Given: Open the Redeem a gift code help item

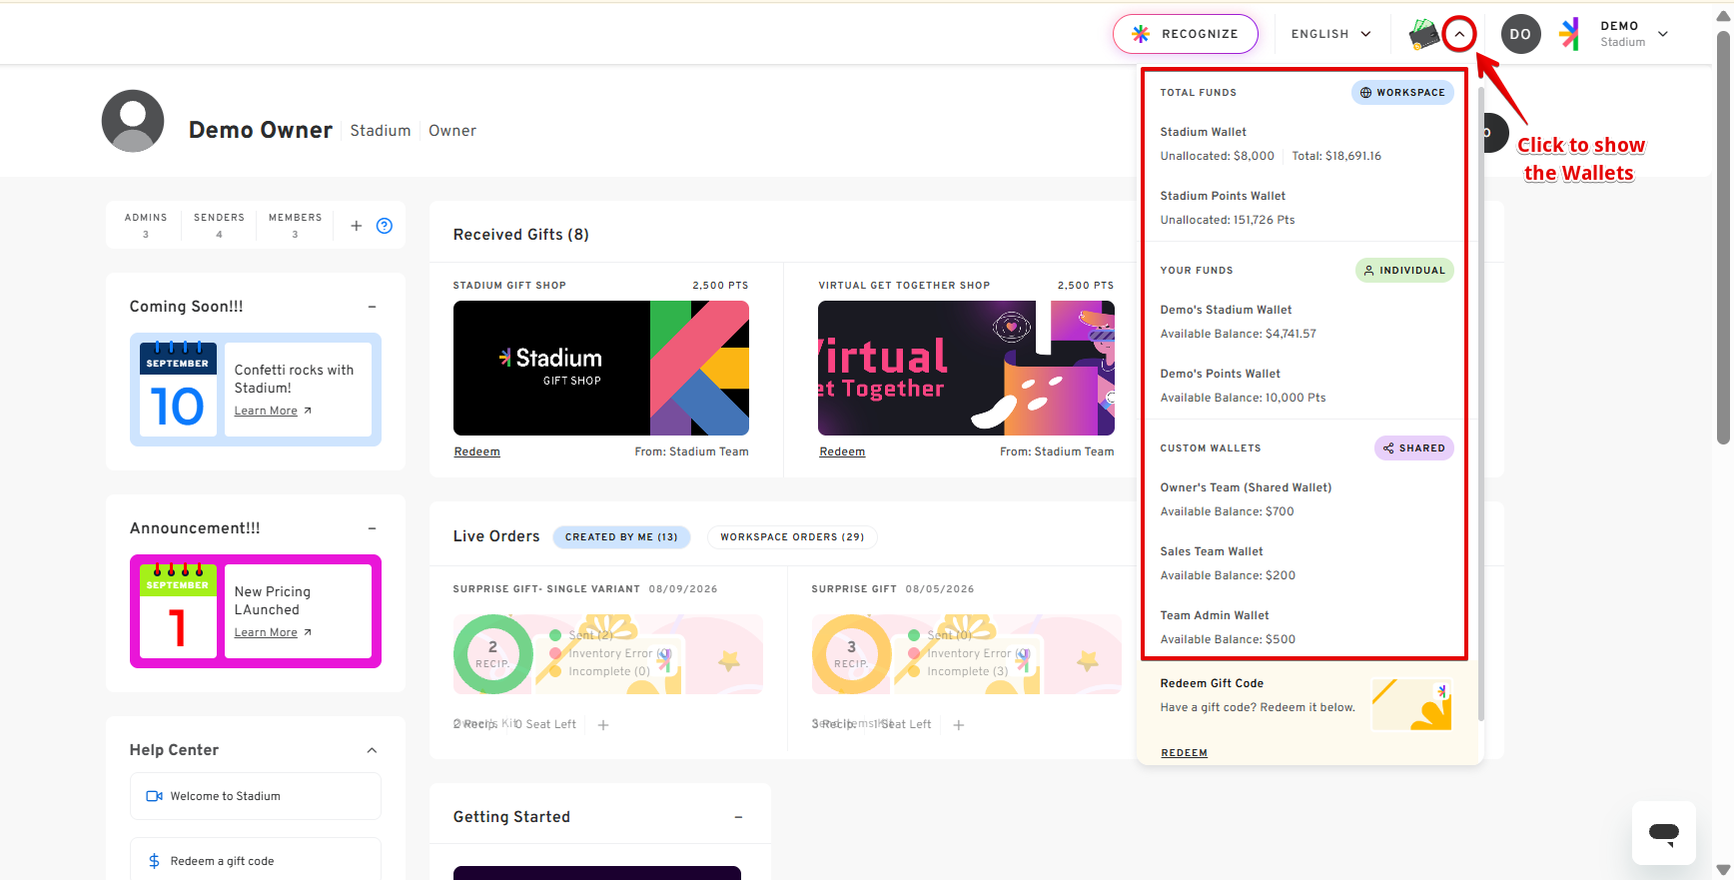Looking at the screenshot, I should pos(256,859).
